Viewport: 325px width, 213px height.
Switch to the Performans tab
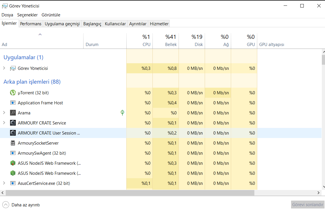[31, 24]
